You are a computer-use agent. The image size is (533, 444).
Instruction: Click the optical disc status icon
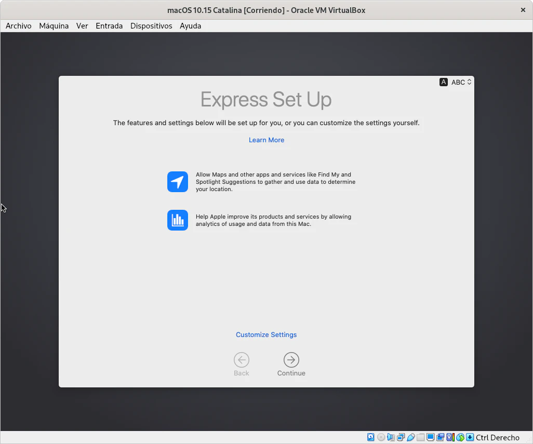381,437
